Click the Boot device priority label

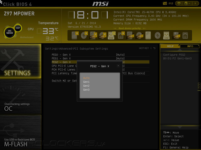tap(129, 28)
